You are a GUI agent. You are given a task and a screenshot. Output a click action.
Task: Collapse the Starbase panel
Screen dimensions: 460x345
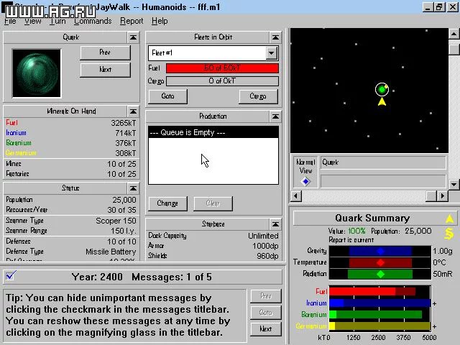(275, 224)
